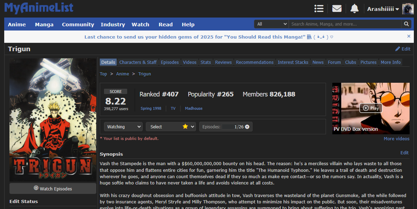
Task: Open the Watch navigation menu
Action: 141,25
